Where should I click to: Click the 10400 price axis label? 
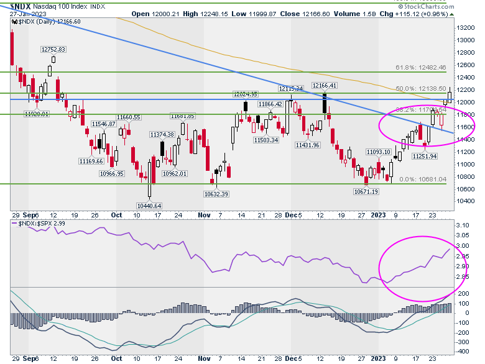click(x=466, y=201)
